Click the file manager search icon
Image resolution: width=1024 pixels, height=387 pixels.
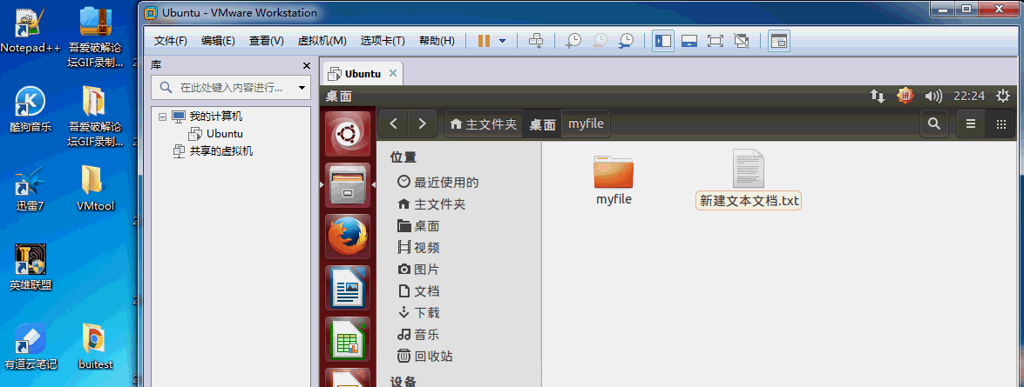pos(934,123)
